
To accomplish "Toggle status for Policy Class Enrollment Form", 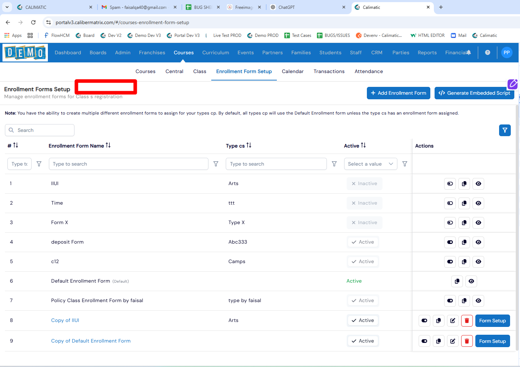I will pyautogui.click(x=450, y=301).
